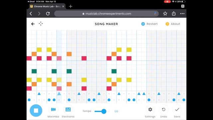Select the Chrome Music Lab tab
The width and height of the screenshot is (213, 120).
(47, 6)
